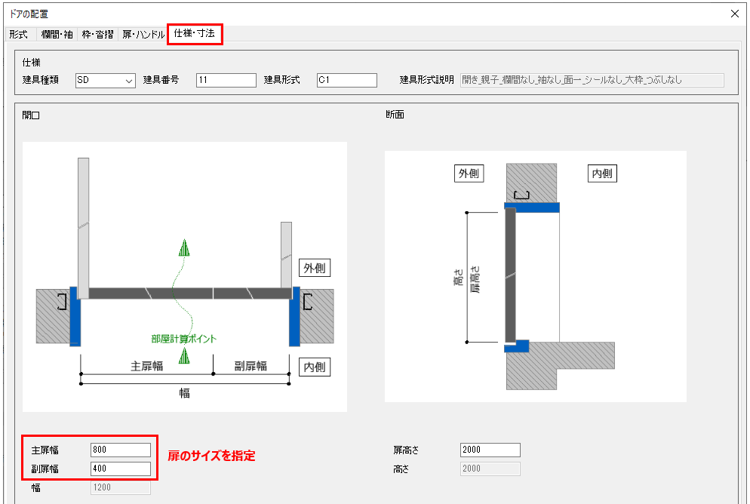
Task: Click the 主扉幅 field showing 800
Action: tap(120, 450)
